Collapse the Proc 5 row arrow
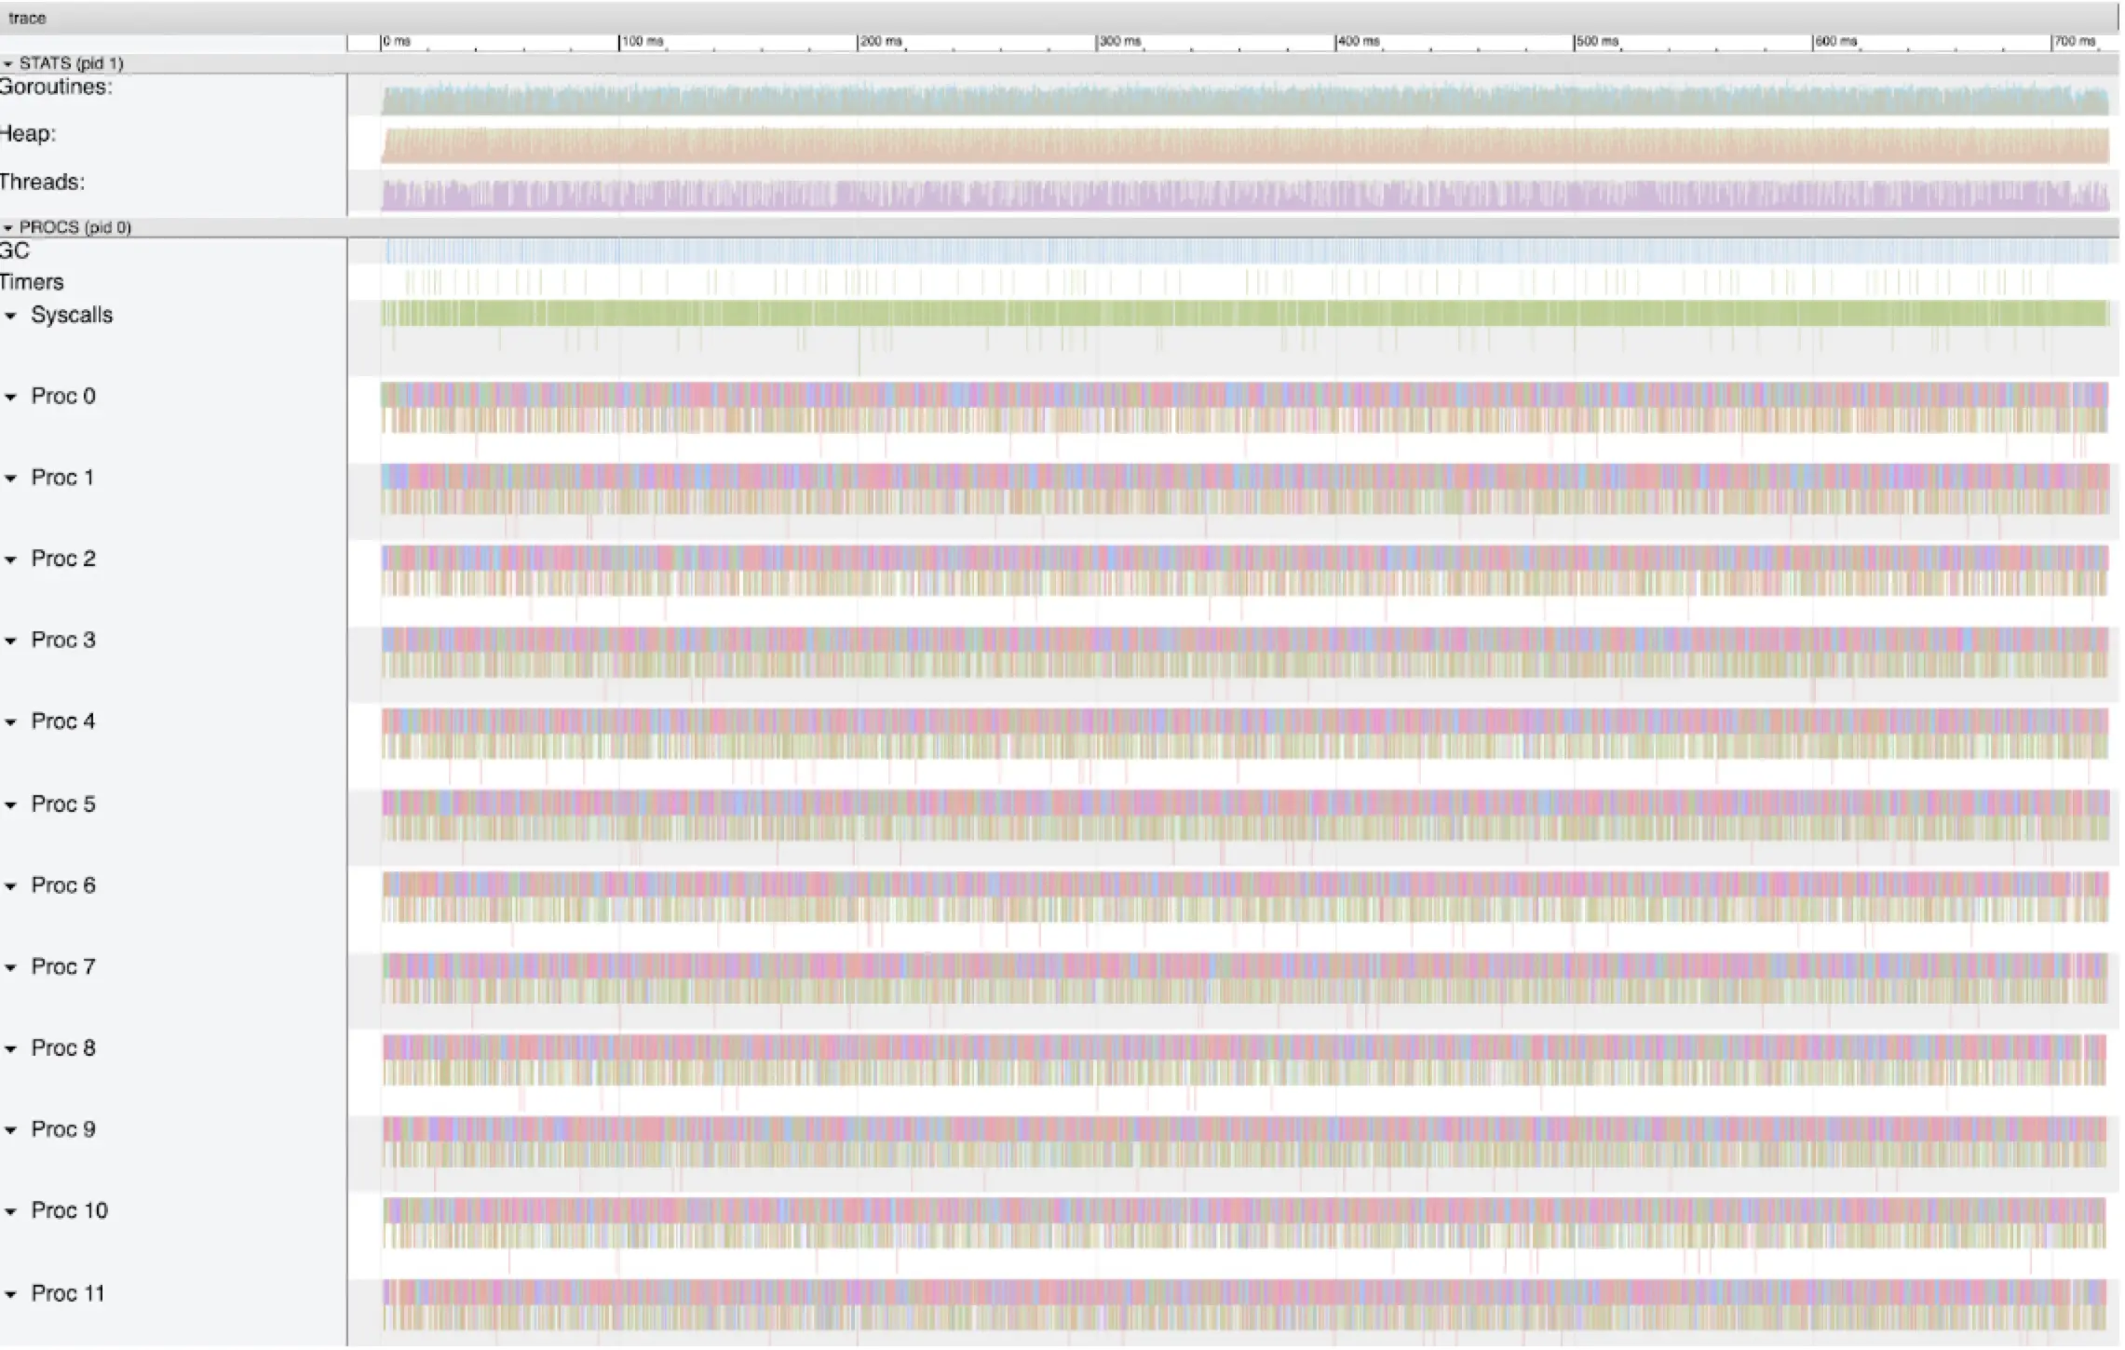Viewport: 2125px width, 1350px height. tap(11, 804)
